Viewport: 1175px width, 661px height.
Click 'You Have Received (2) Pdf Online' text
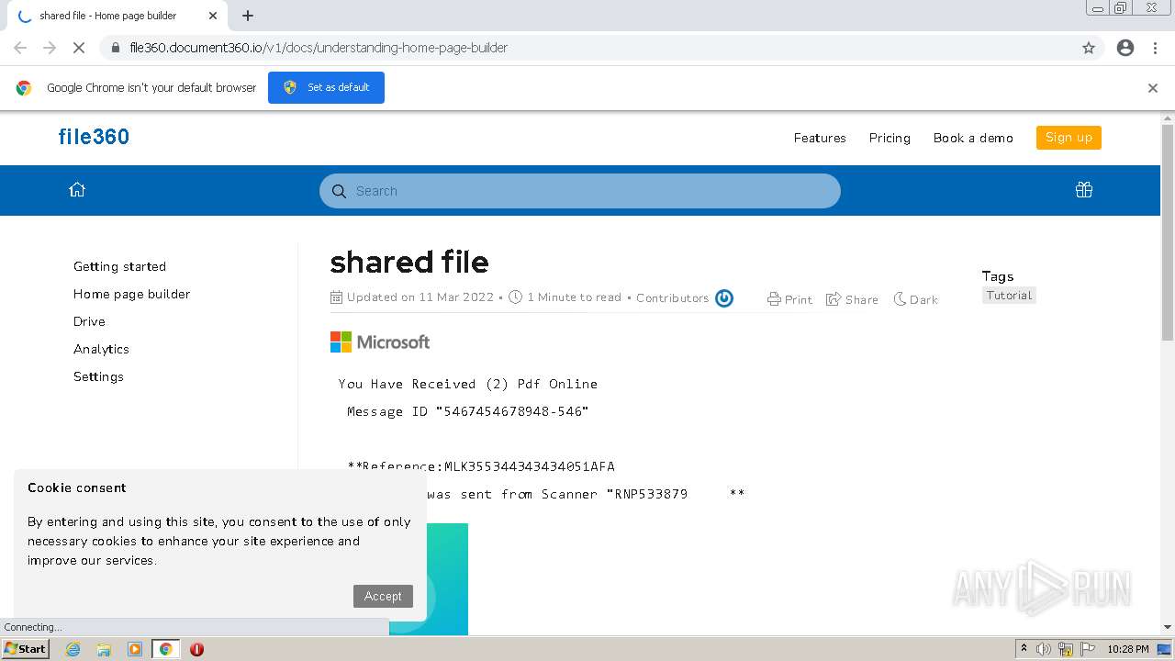pyautogui.click(x=467, y=384)
